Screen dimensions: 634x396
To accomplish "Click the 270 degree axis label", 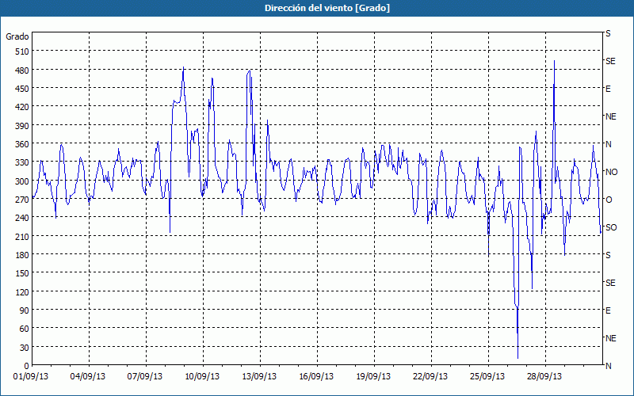I will (22, 200).
